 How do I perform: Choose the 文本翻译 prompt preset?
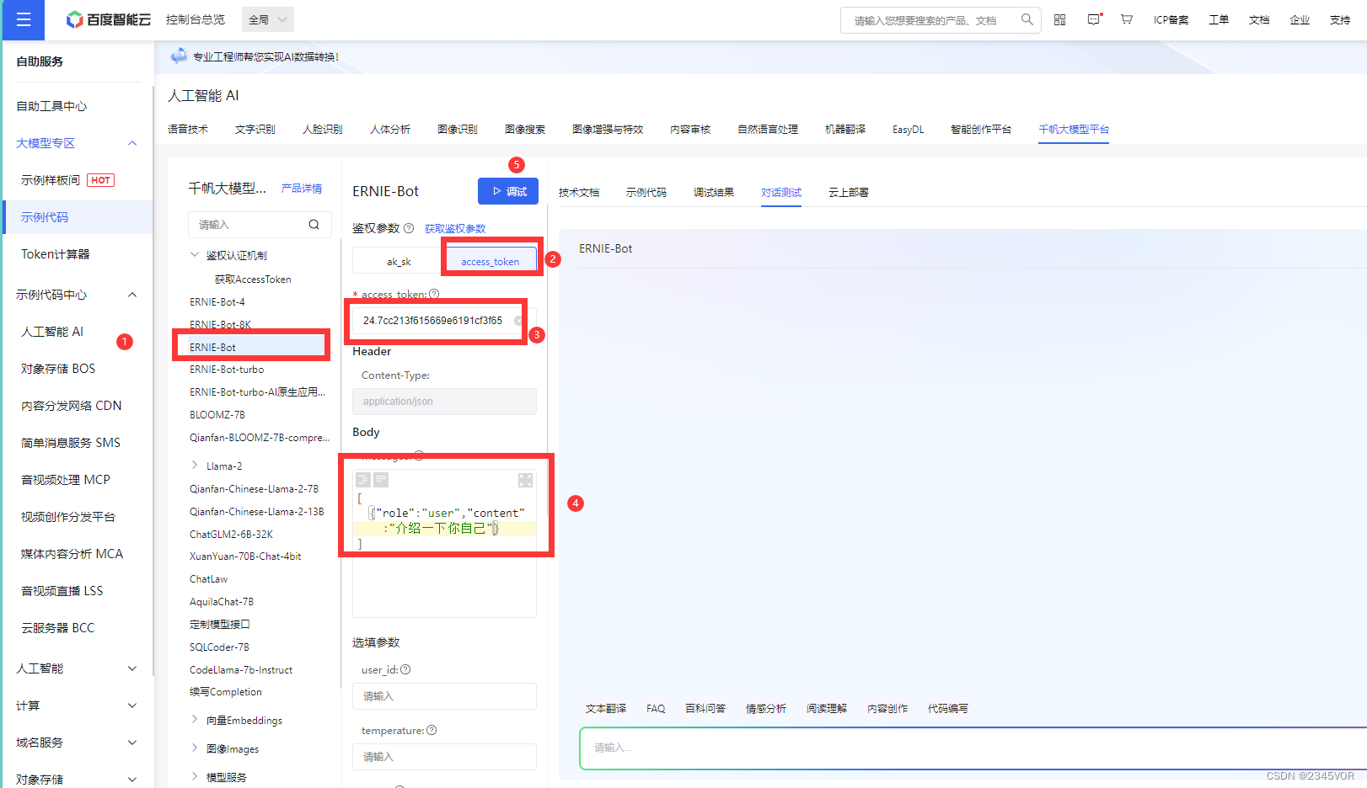[x=606, y=709]
